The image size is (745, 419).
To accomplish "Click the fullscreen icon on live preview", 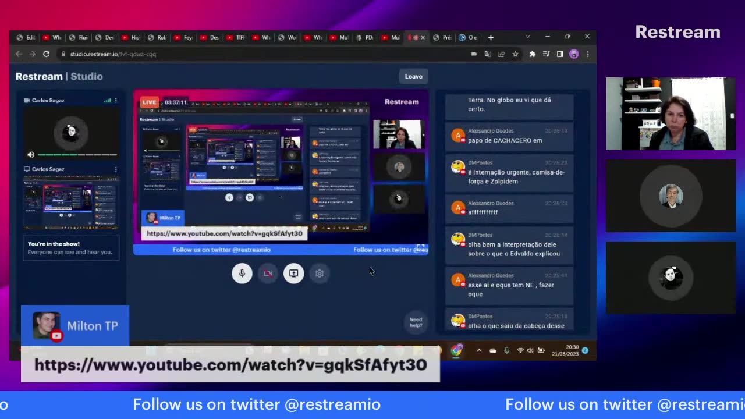I will click(421, 248).
